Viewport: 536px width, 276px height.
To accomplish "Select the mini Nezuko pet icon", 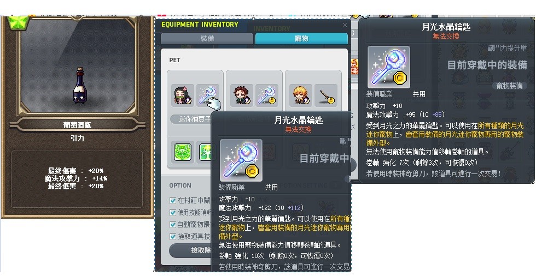I will tap(183, 95).
